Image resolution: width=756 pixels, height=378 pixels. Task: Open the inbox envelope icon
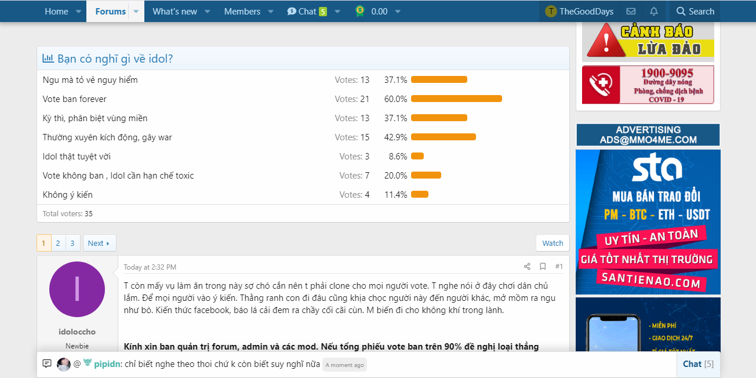pyautogui.click(x=631, y=12)
